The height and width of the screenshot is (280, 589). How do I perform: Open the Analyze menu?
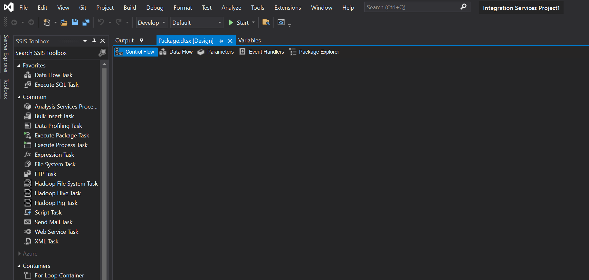click(x=231, y=7)
